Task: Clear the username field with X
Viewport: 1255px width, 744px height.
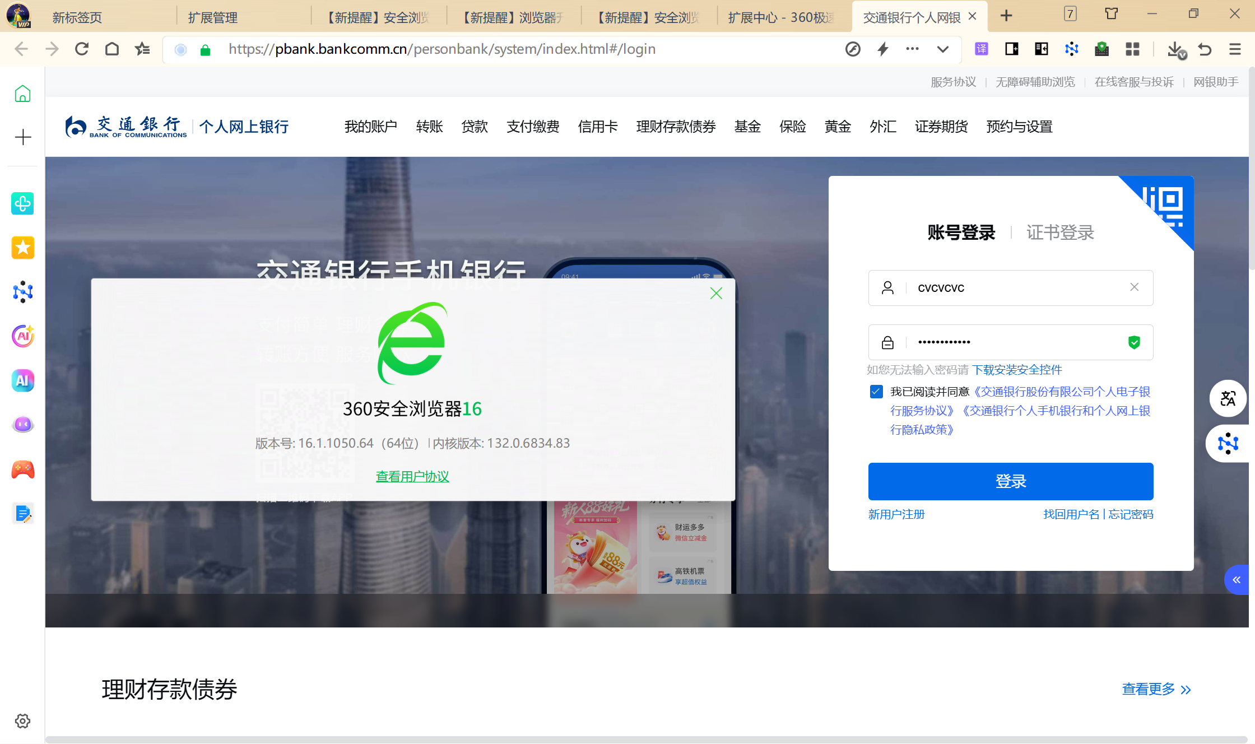Action: [1135, 287]
